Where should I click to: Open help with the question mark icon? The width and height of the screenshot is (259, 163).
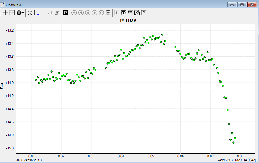[144, 13]
